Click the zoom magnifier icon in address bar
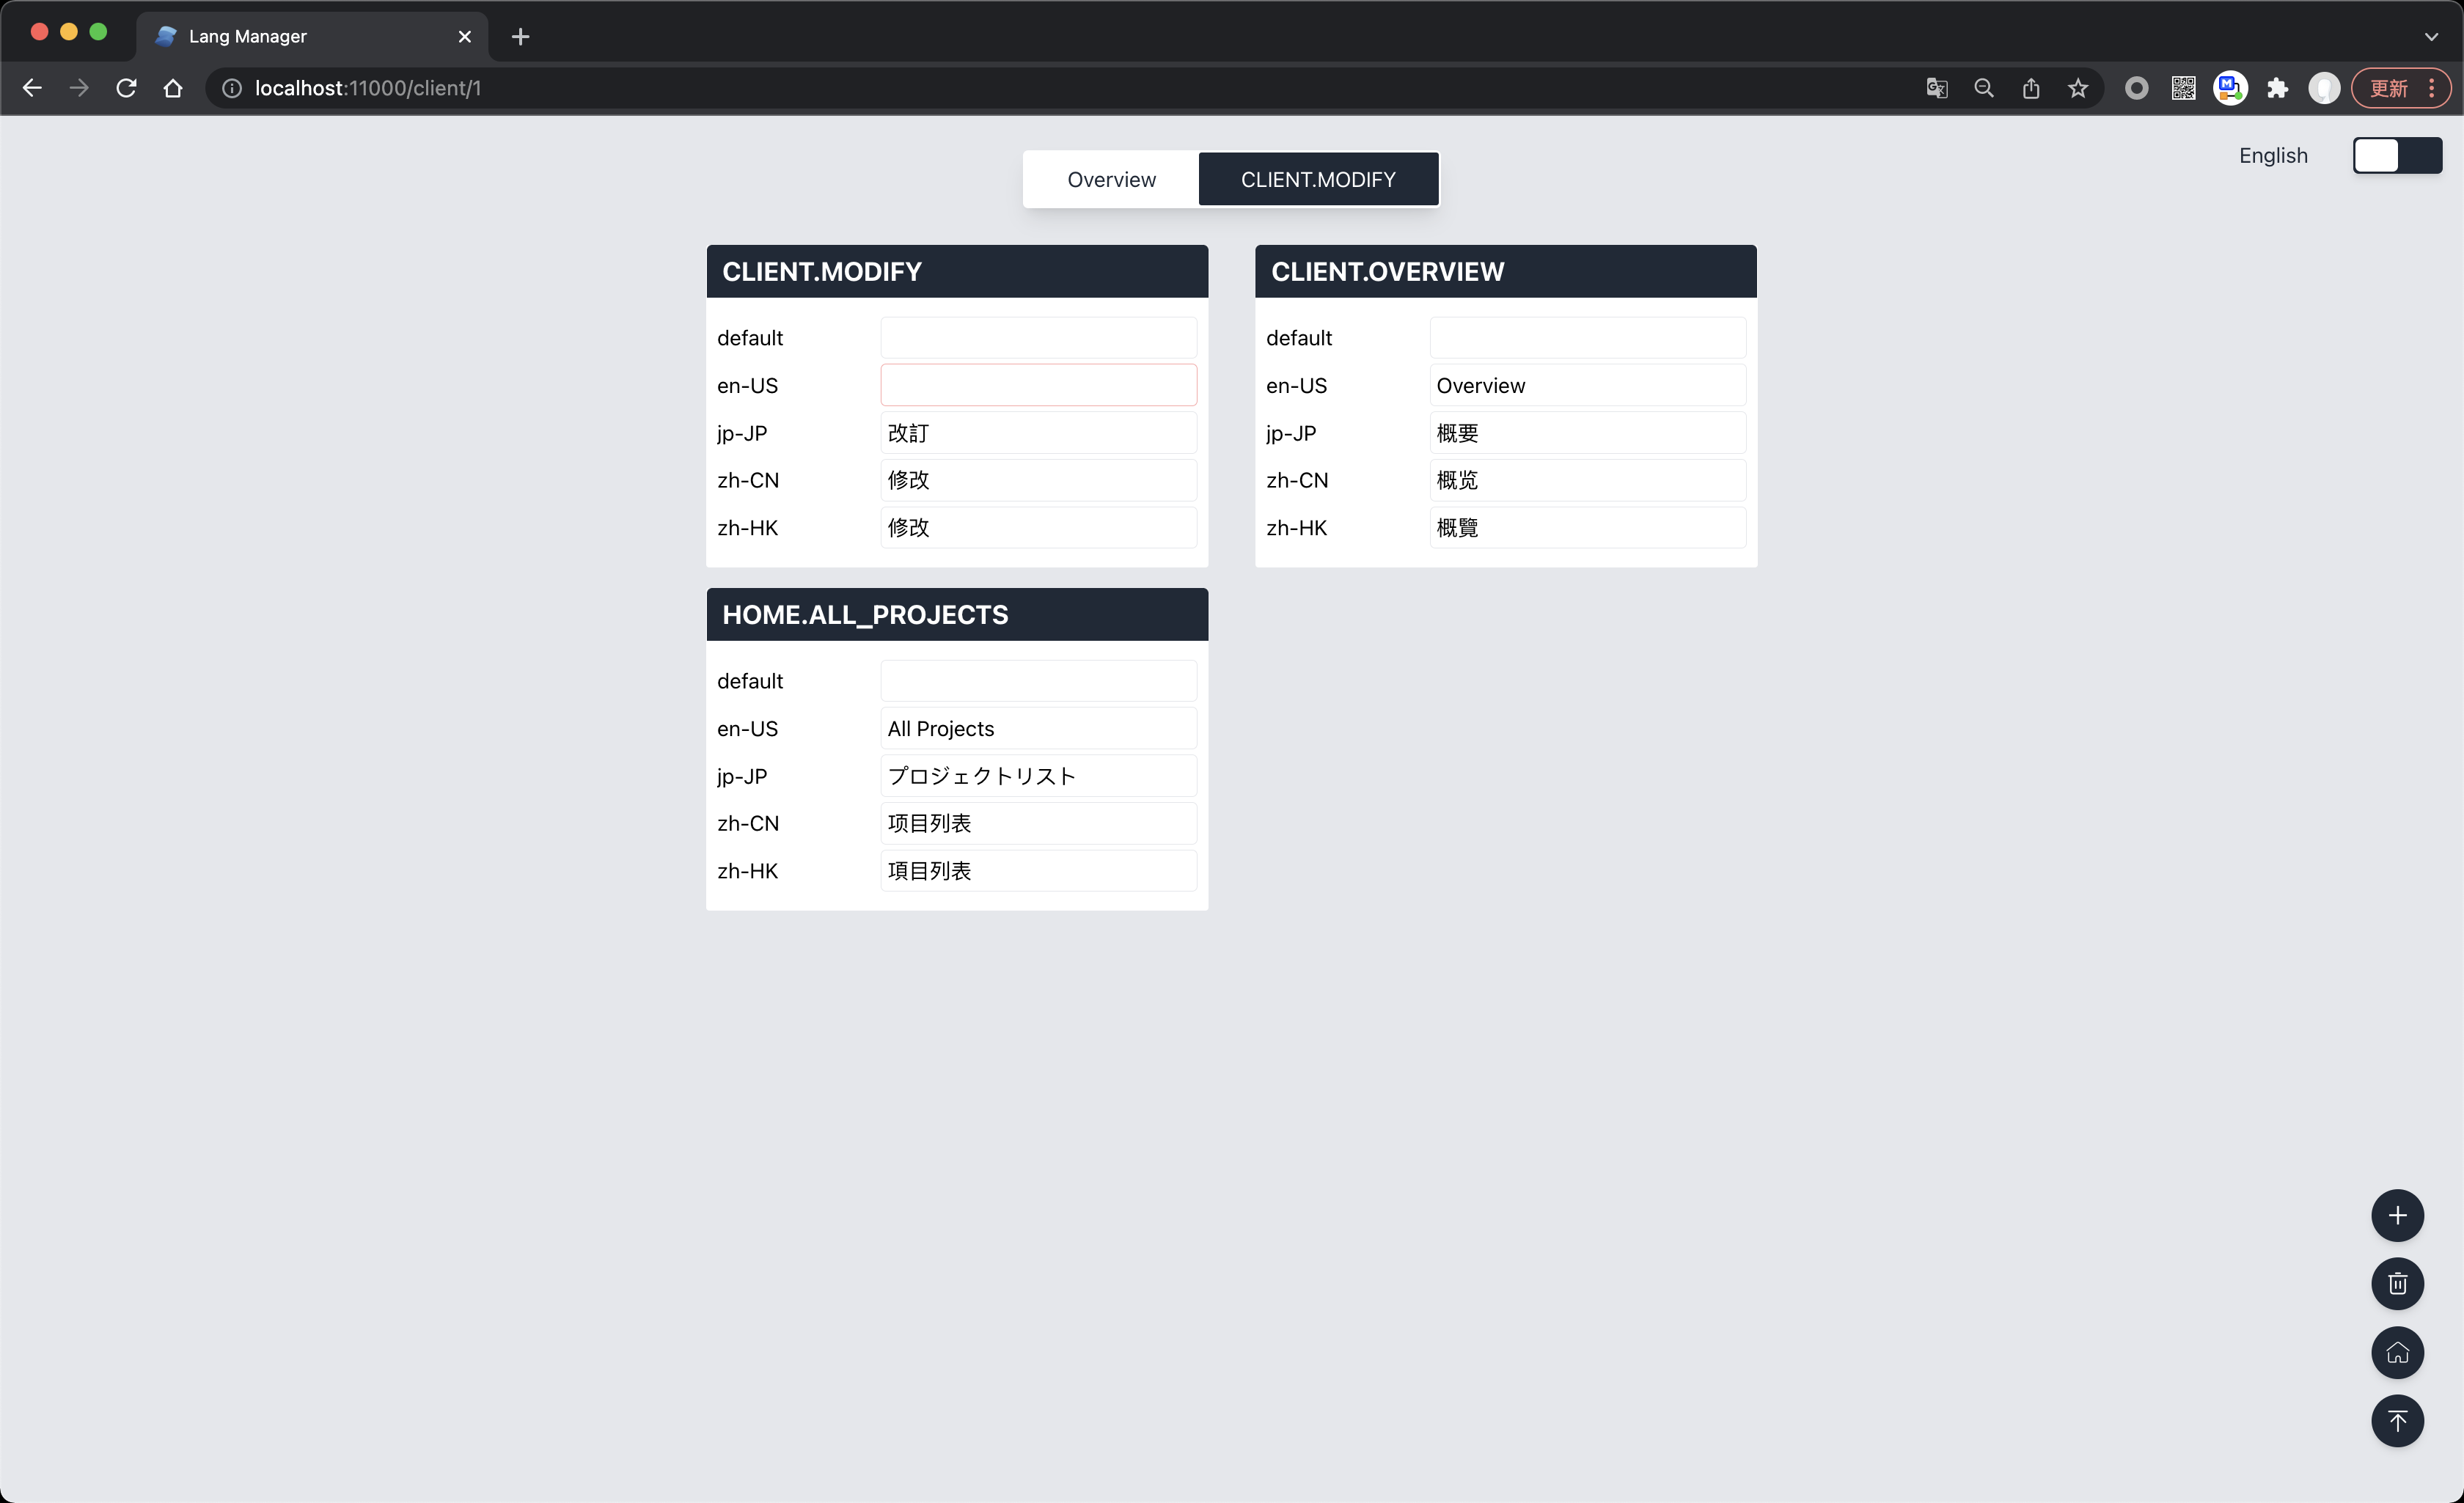2464x1503 pixels. click(x=1983, y=88)
